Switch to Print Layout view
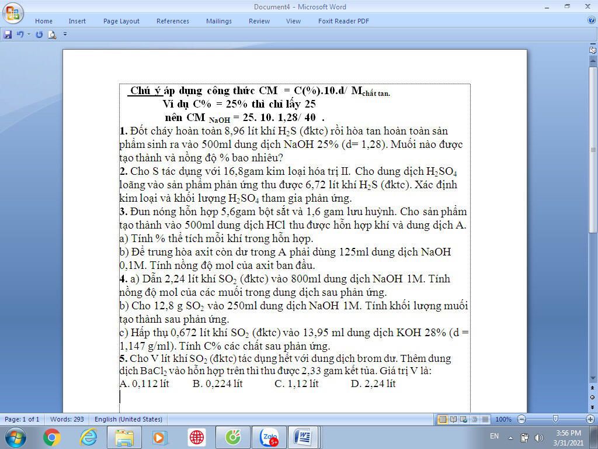Screen dimensions: 598x449 tap(443, 420)
